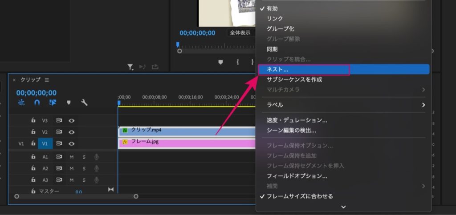Mark in point in program monitor
This screenshot has height=215, width=456.
[x=238, y=62]
